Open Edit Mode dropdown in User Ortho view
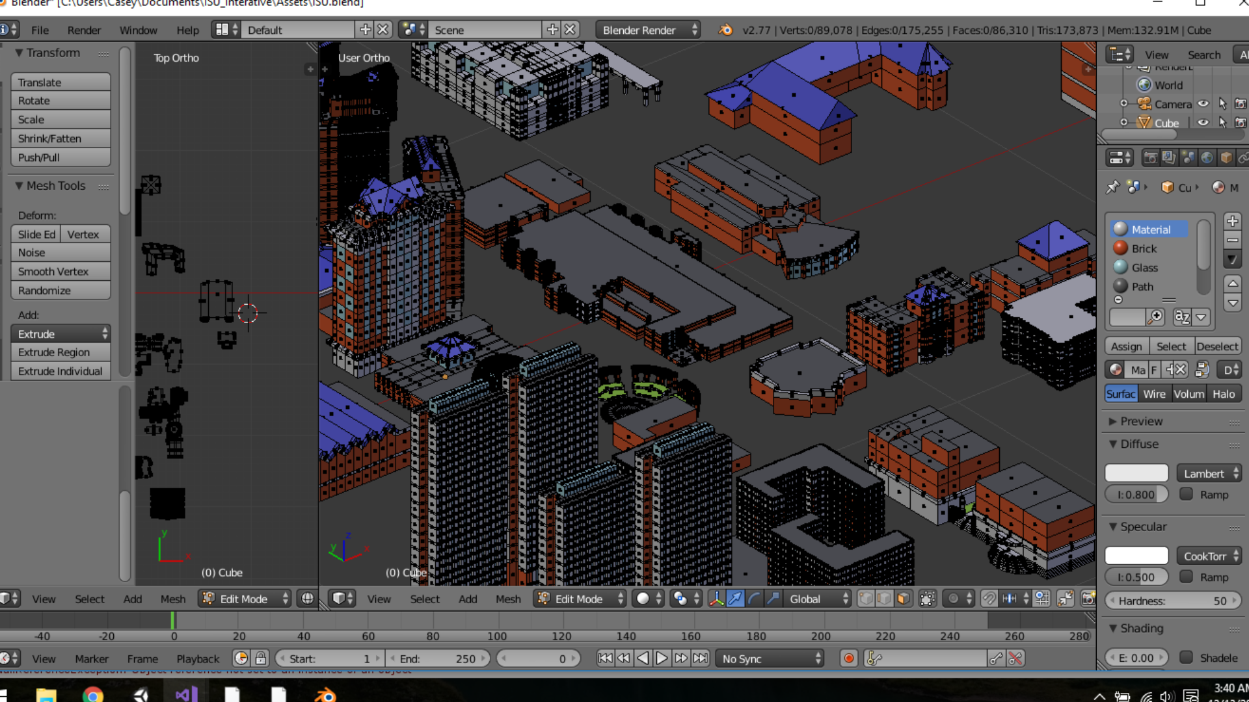This screenshot has height=702, width=1249. [579, 599]
